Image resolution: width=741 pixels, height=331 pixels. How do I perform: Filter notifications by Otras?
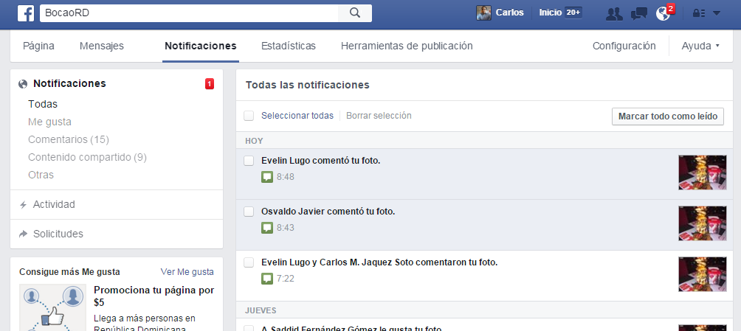point(41,175)
